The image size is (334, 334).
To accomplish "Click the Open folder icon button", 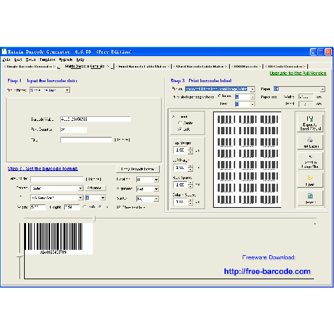I will point(310,180).
